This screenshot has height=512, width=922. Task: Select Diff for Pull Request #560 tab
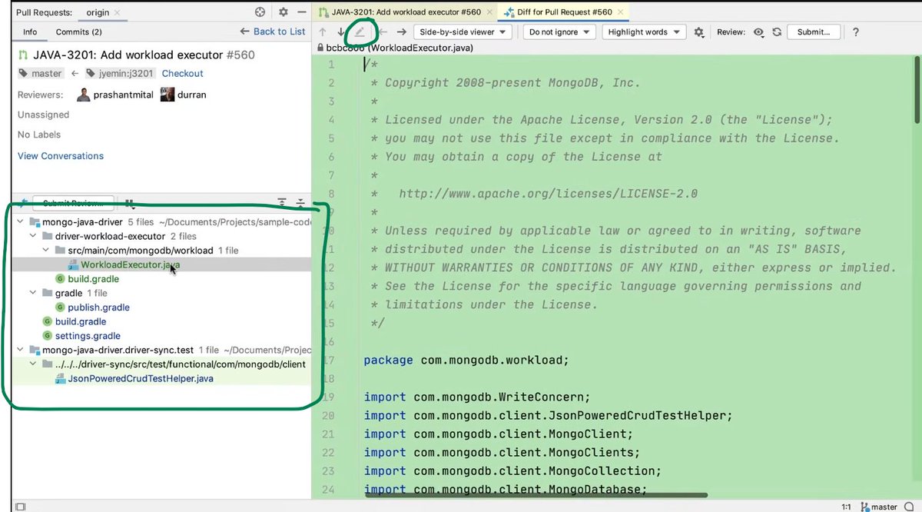coord(565,12)
